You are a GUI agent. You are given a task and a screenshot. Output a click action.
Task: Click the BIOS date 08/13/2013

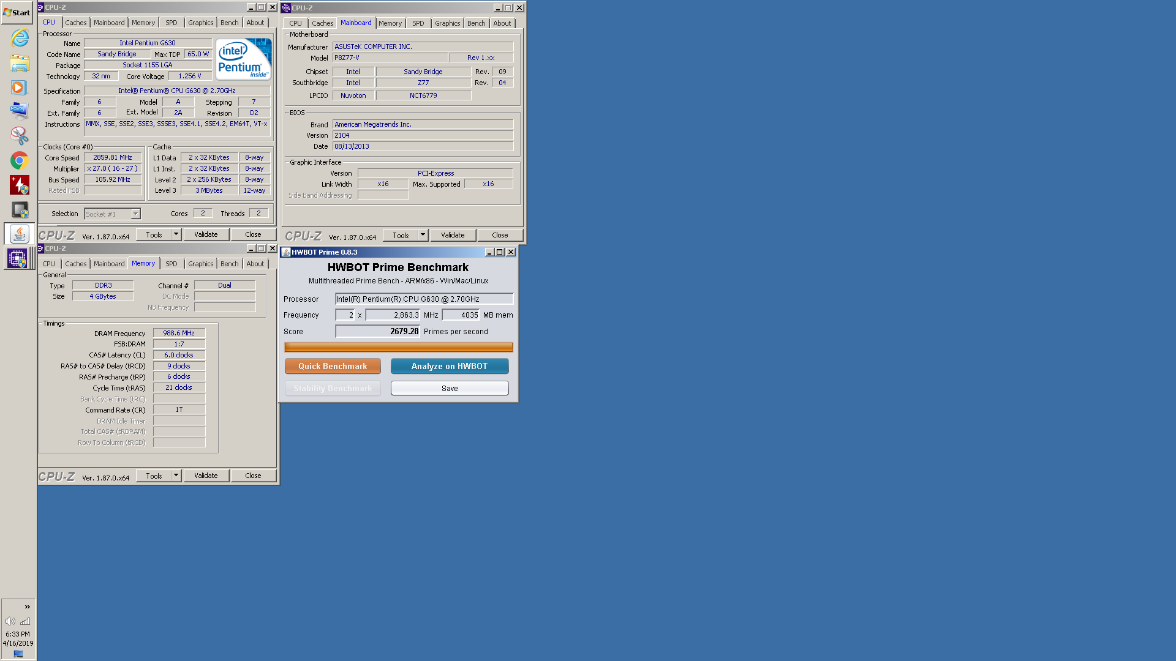[423, 146]
